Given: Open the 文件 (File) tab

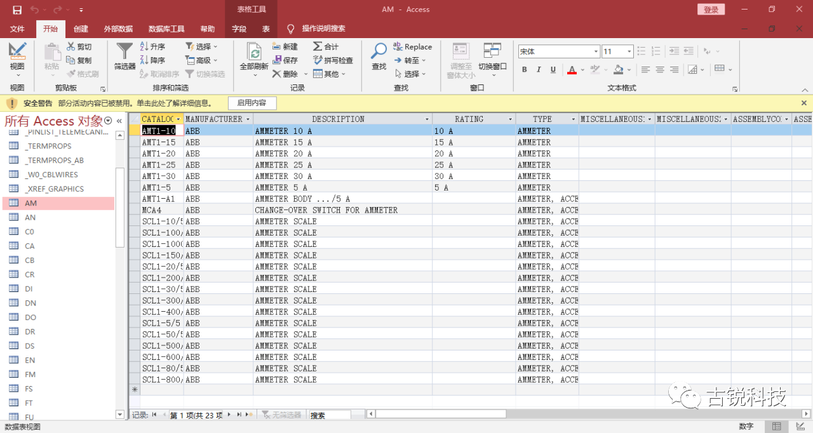Looking at the screenshot, I should [x=17, y=29].
